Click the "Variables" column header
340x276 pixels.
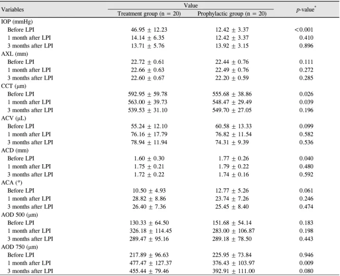click(13, 9)
